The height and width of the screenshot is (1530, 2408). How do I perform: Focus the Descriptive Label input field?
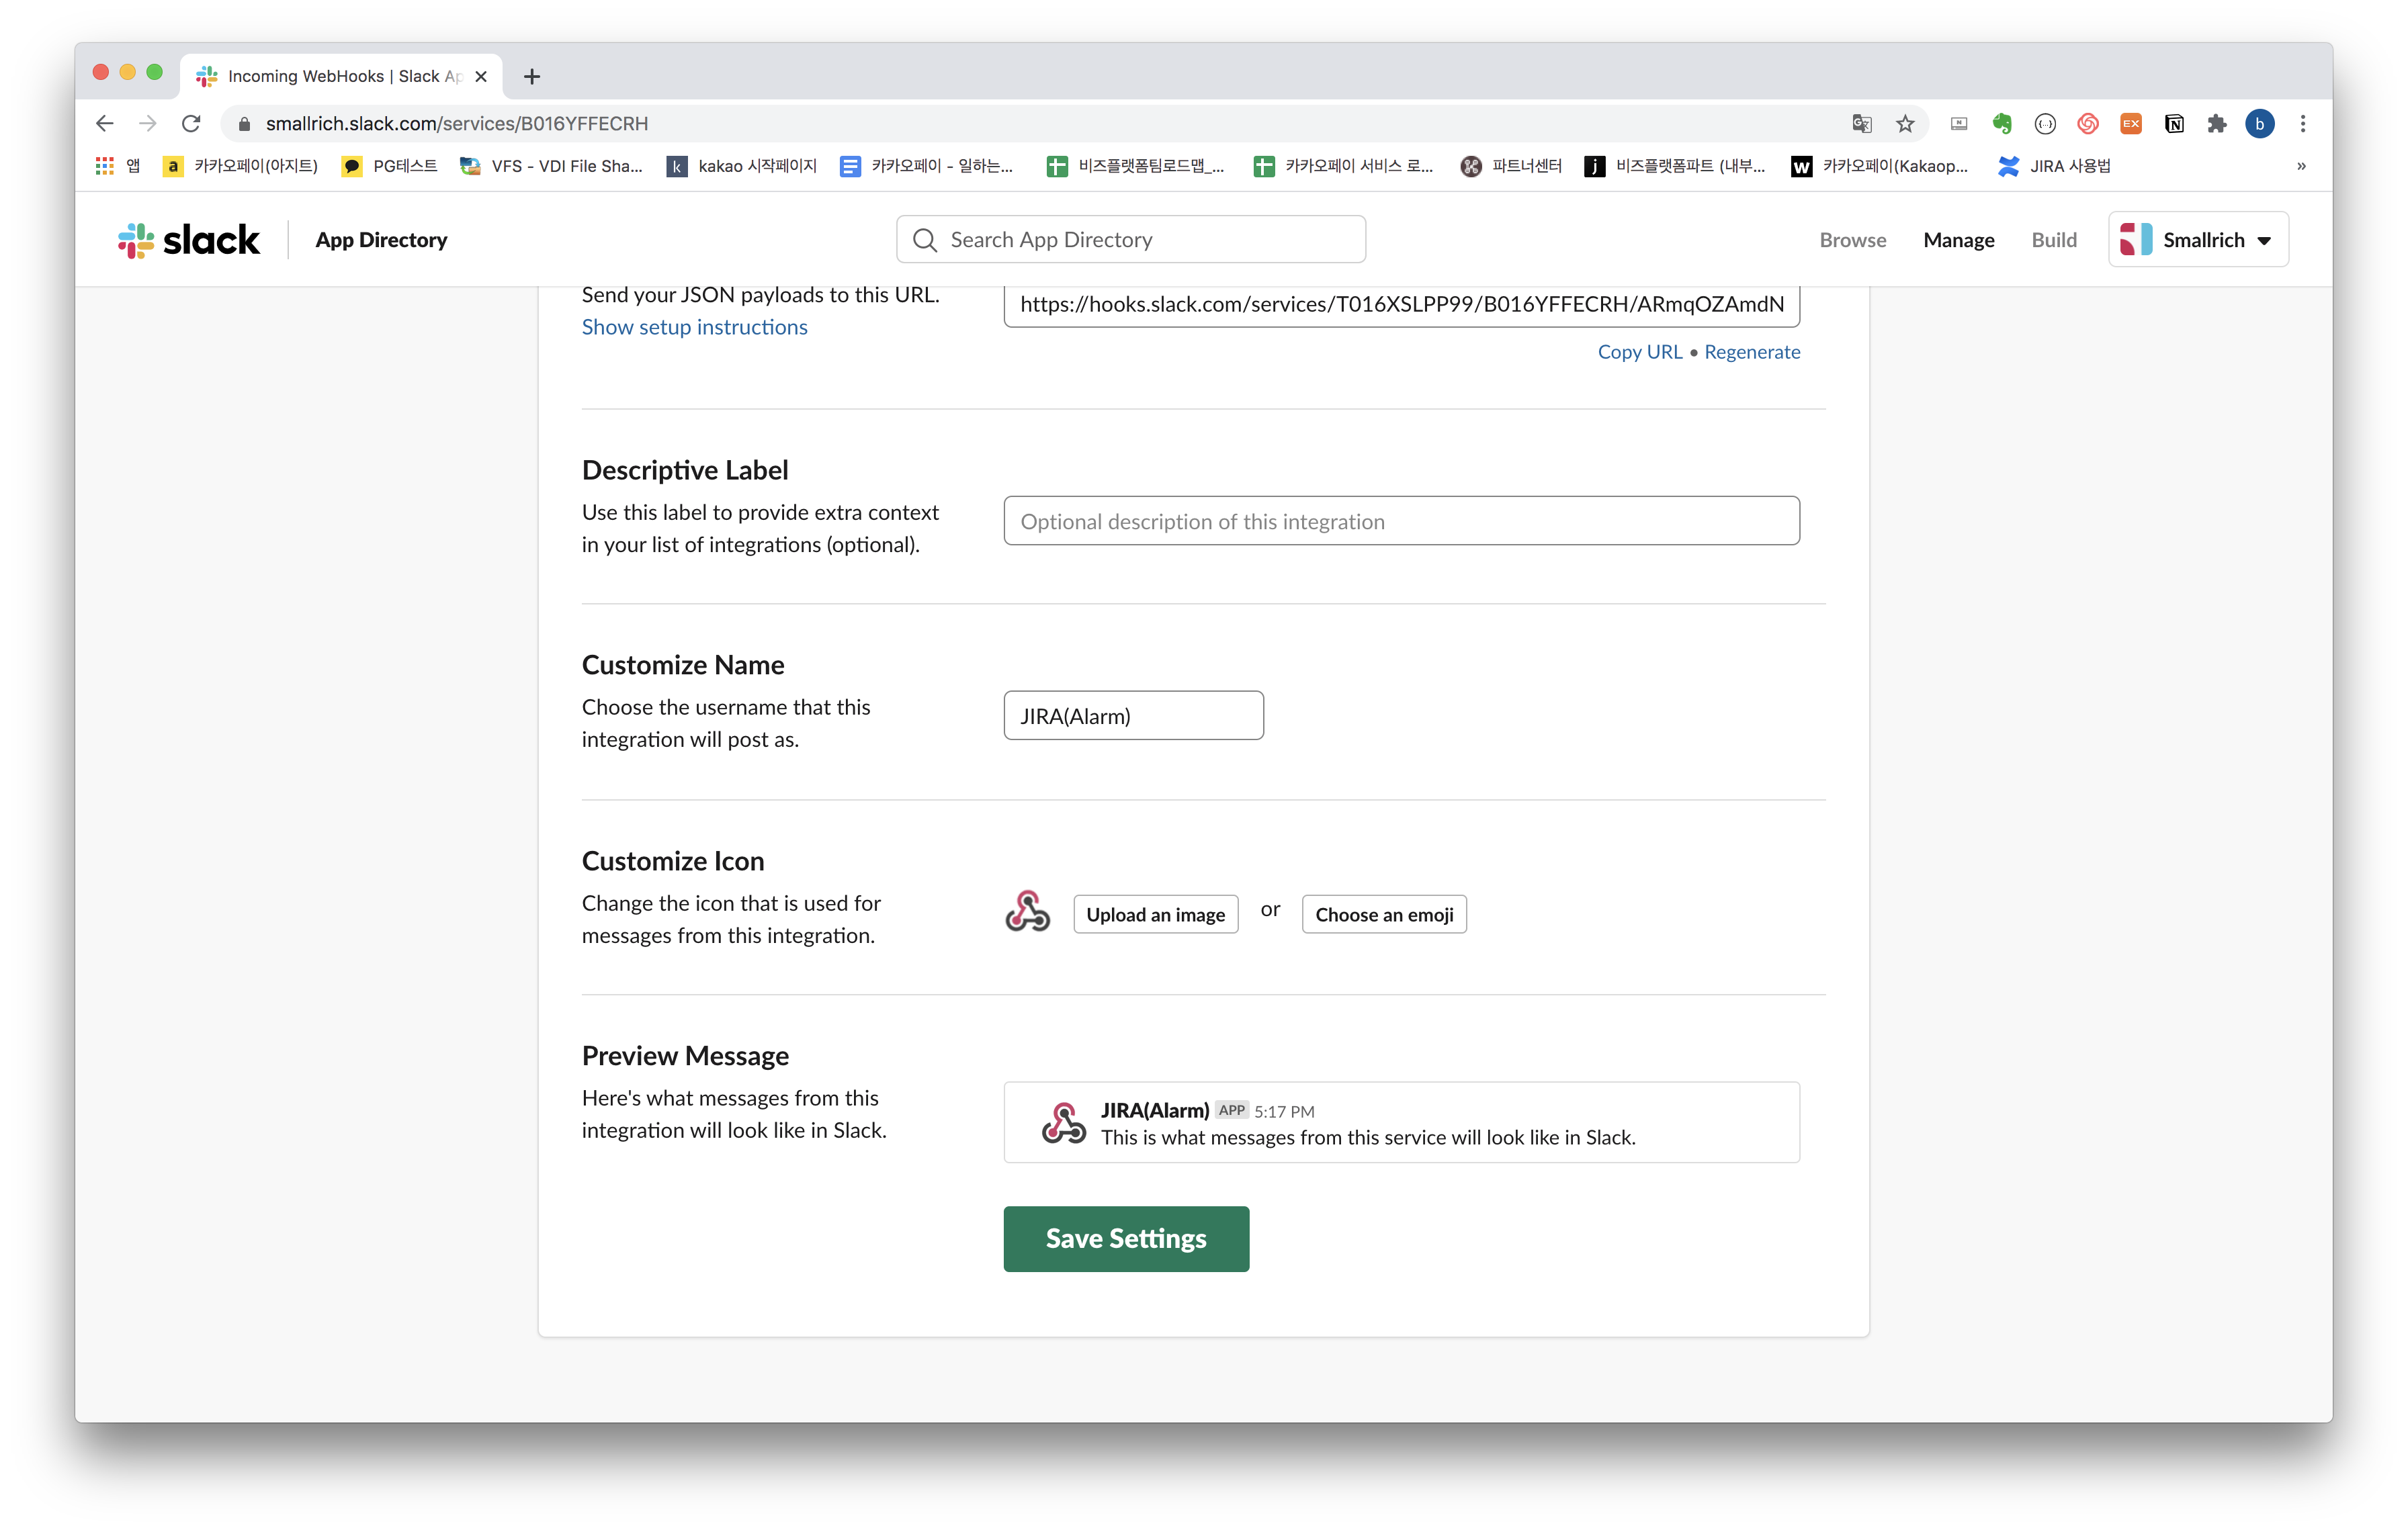[x=1401, y=521]
